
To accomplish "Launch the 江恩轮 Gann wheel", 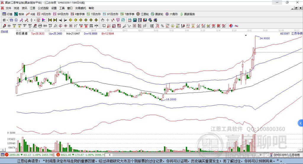I will pos(143,14).
